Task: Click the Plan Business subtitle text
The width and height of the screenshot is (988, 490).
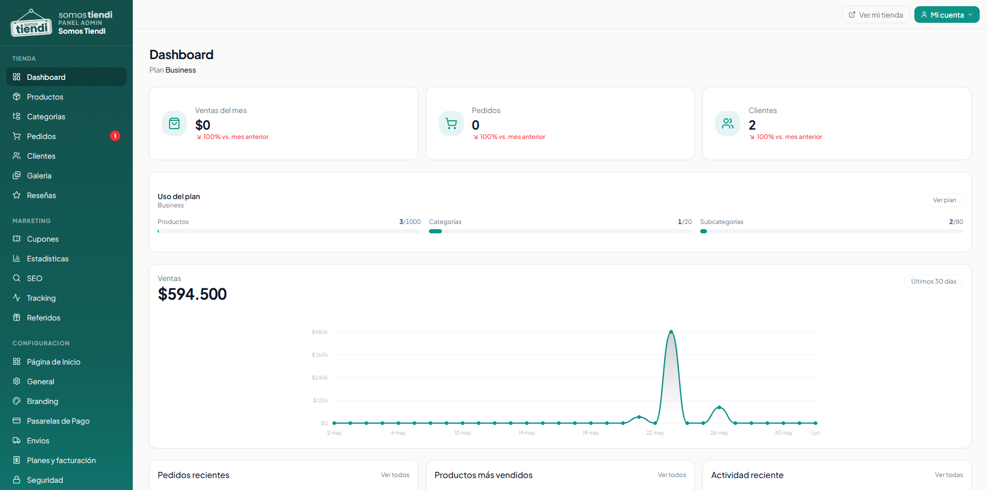Action: (x=173, y=70)
